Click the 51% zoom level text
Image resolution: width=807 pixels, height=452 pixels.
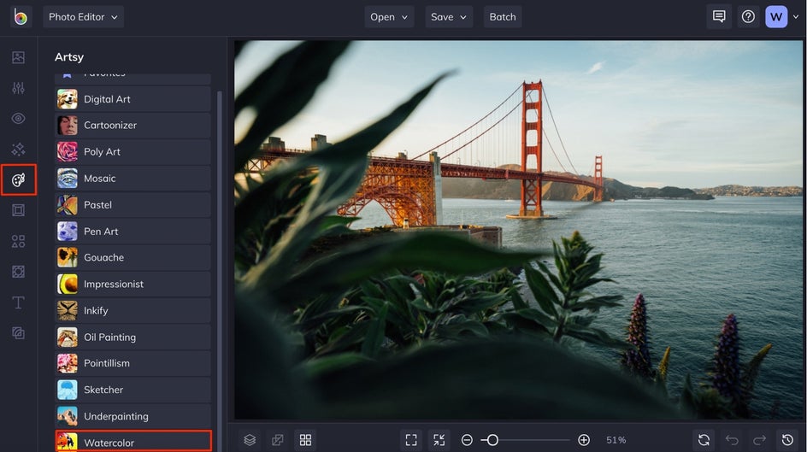[616, 440]
